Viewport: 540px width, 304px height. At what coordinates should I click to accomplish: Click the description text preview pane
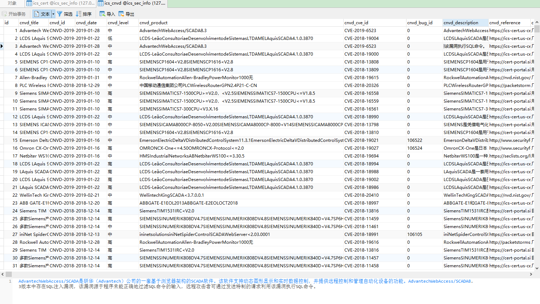[276, 291]
